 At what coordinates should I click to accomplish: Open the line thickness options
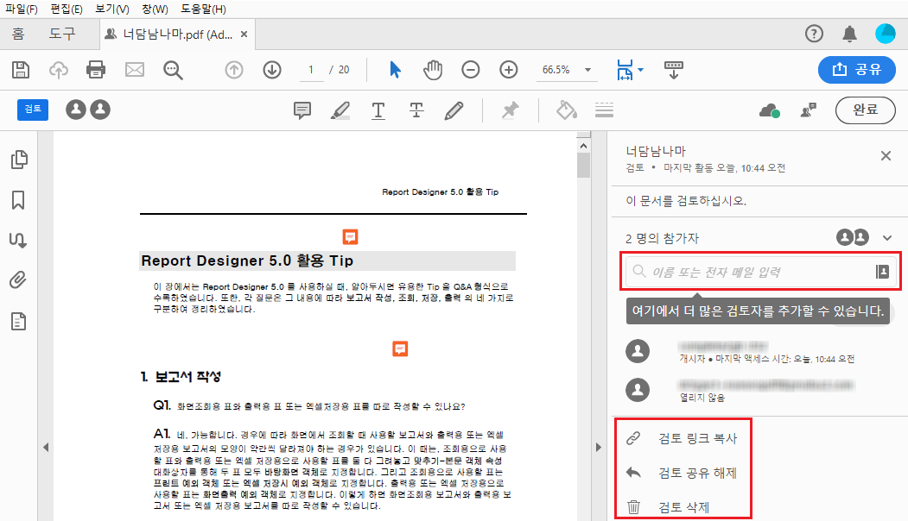(x=604, y=110)
